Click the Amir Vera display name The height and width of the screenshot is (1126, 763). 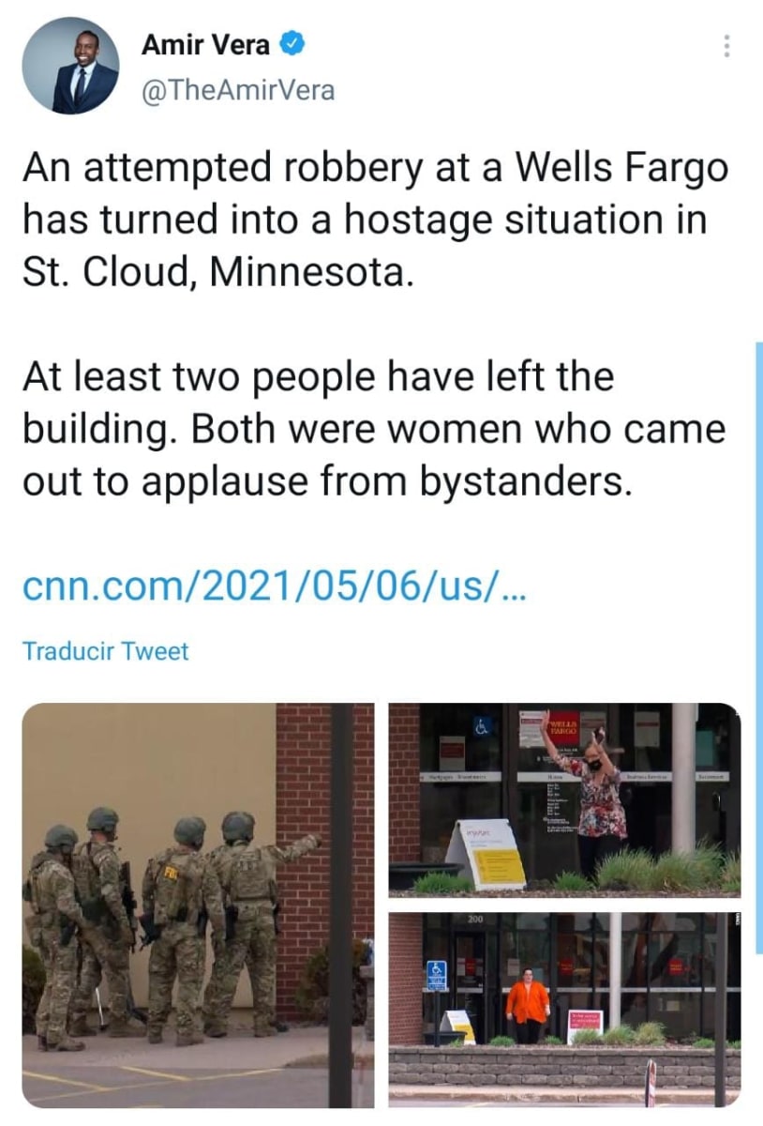pos(208,43)
